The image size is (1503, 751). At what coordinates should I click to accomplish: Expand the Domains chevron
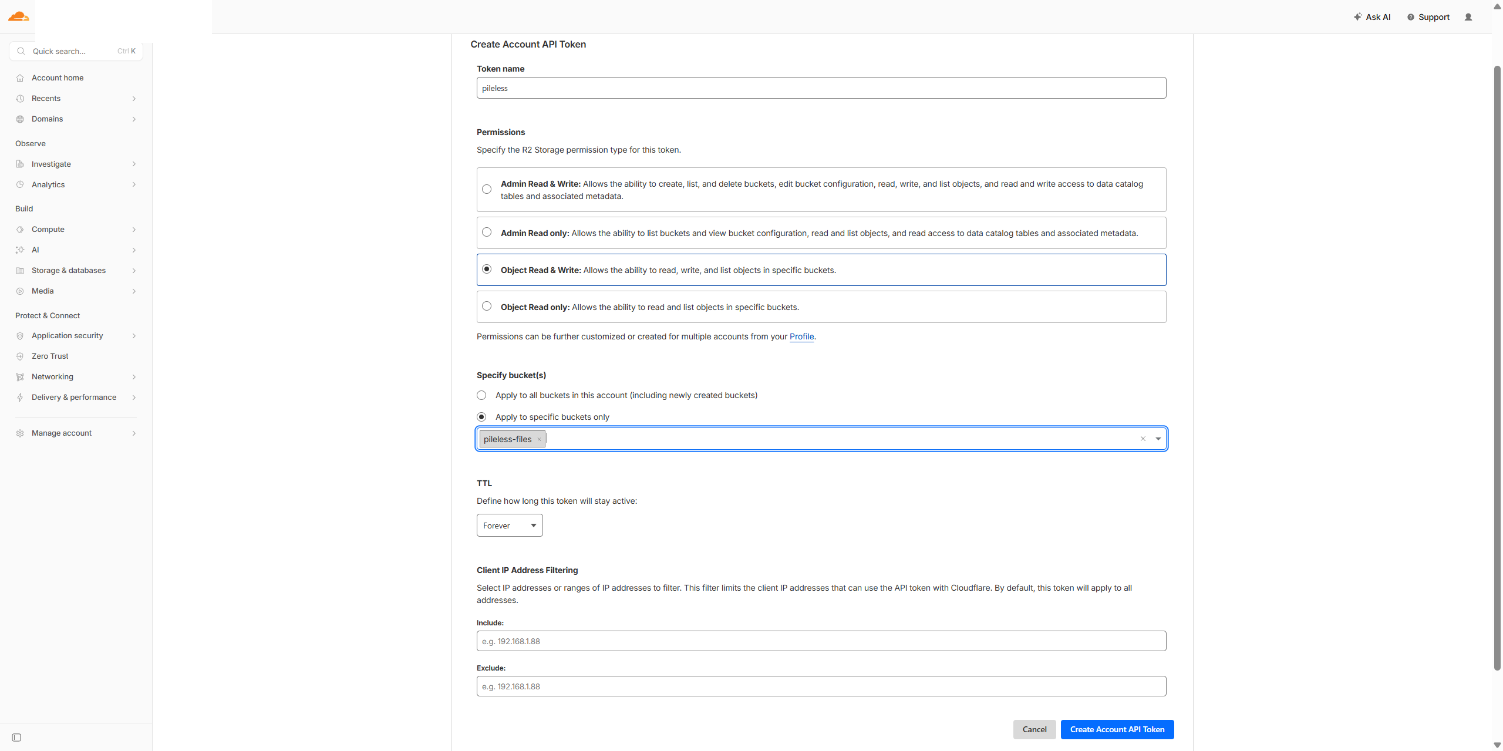(134, 119)
